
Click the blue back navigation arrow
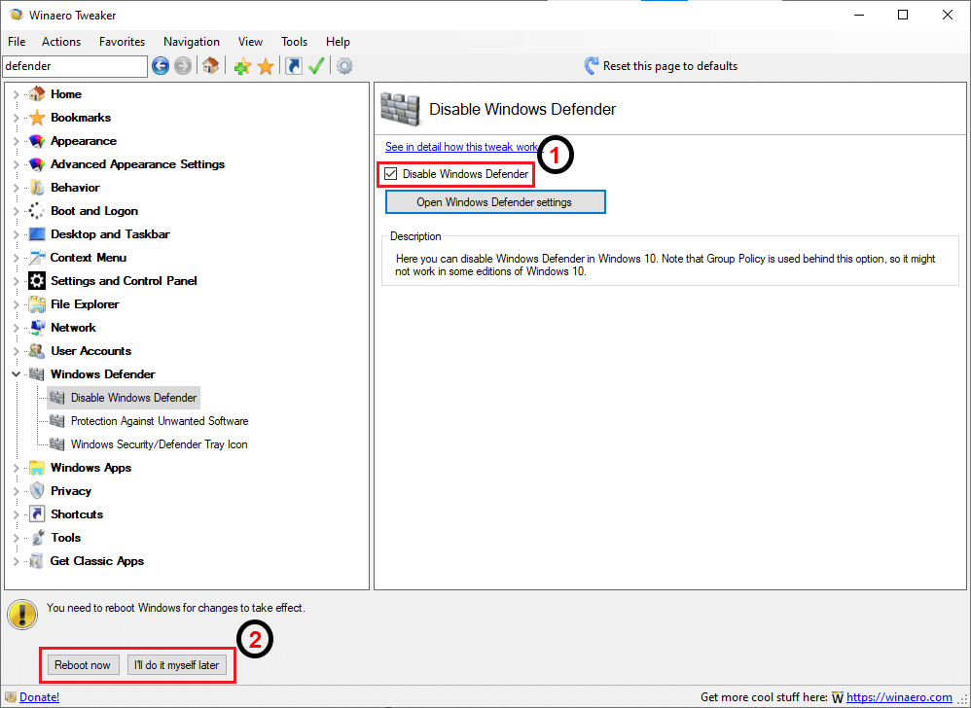click(x=161, y=65)
